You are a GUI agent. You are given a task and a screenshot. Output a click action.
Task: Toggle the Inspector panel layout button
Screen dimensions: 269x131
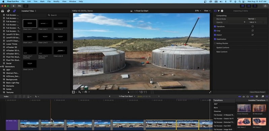(x=255, y=6)
